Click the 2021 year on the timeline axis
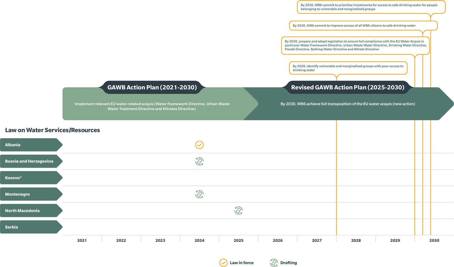 coord(82,240)
